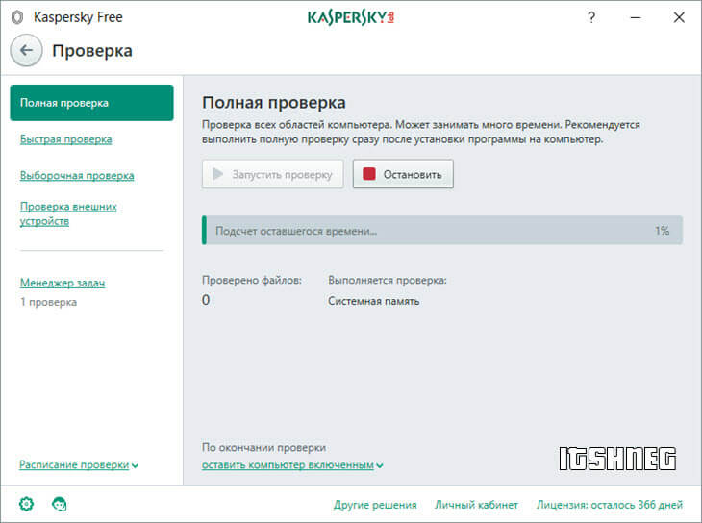The height and width of the screenshot is (523, 702).
Task: Click Лицензия: осталось 366 дней link
Action: (610, 505)
